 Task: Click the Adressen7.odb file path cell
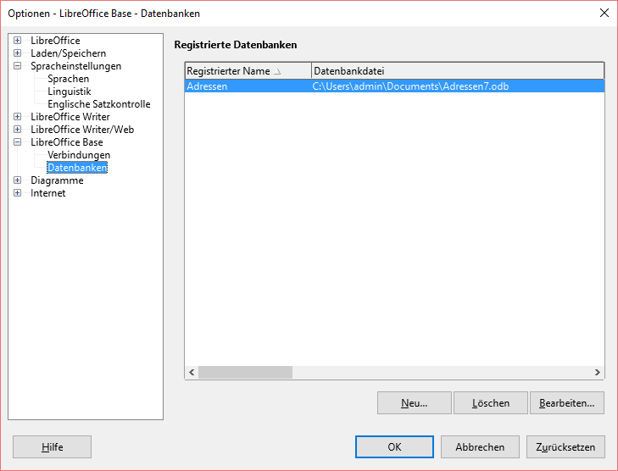410,86
